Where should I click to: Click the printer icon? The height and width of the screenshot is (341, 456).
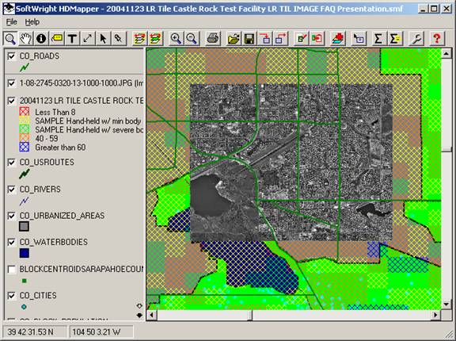click(213, 39)
